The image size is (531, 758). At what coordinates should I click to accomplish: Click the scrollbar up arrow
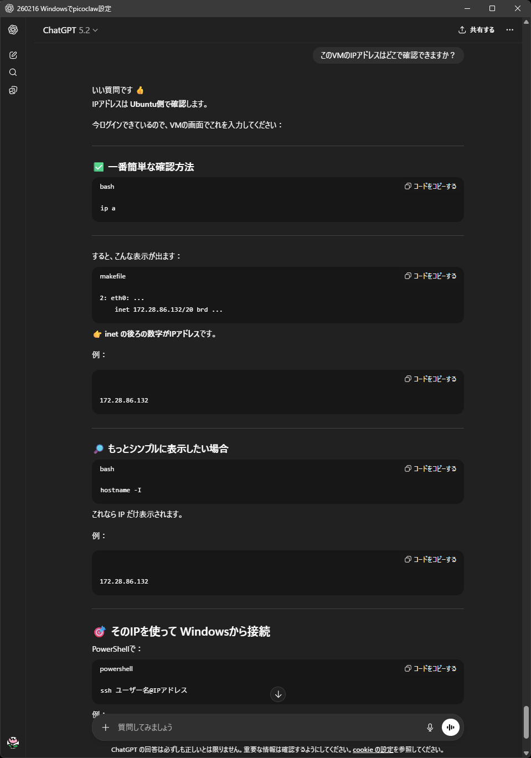526,22
